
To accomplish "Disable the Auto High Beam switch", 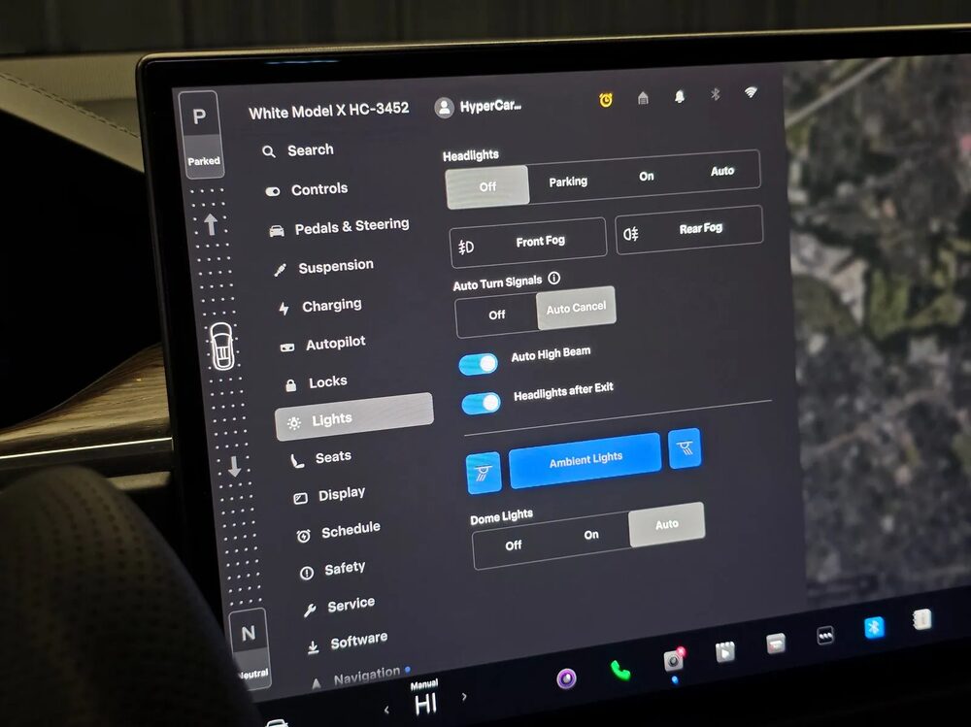I will tap(479, 363).
